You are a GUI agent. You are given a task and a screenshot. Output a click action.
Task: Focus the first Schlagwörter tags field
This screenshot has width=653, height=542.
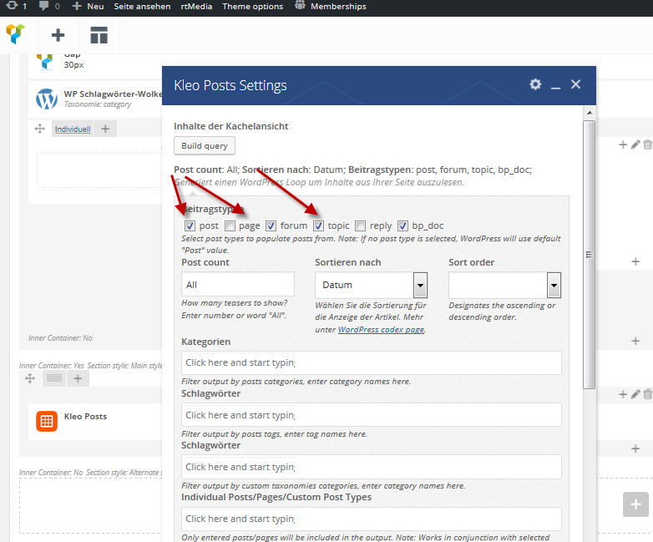pos(372,415)
